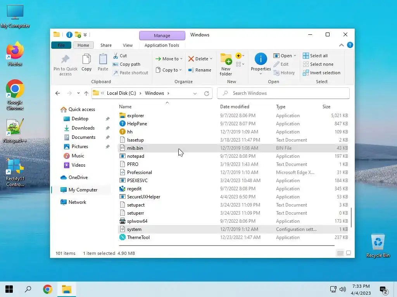Click the Local Disk (C:) breadcrumb
Viewport: 397px width, 297px height.
point(121,93)
